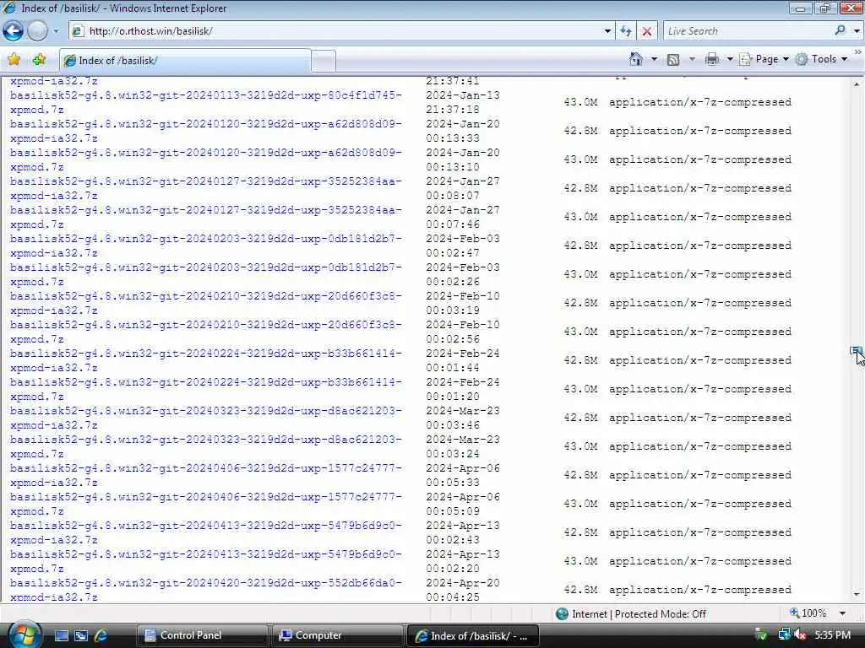Image resolution: width=865 pixels, height=648 pixels.
Task: Click Index of /basilisk/ taskbar button
Action: point(472,635)
